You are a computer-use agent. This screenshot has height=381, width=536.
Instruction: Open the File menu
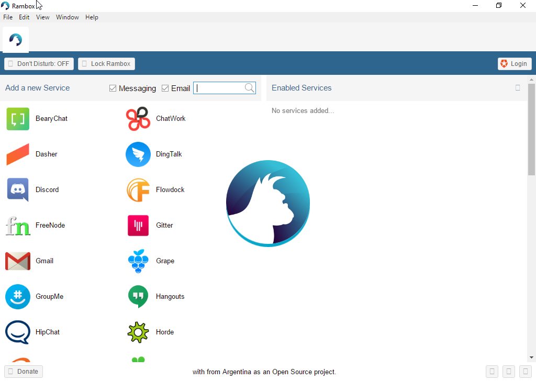pyautogui.click(x=8, y=17)
